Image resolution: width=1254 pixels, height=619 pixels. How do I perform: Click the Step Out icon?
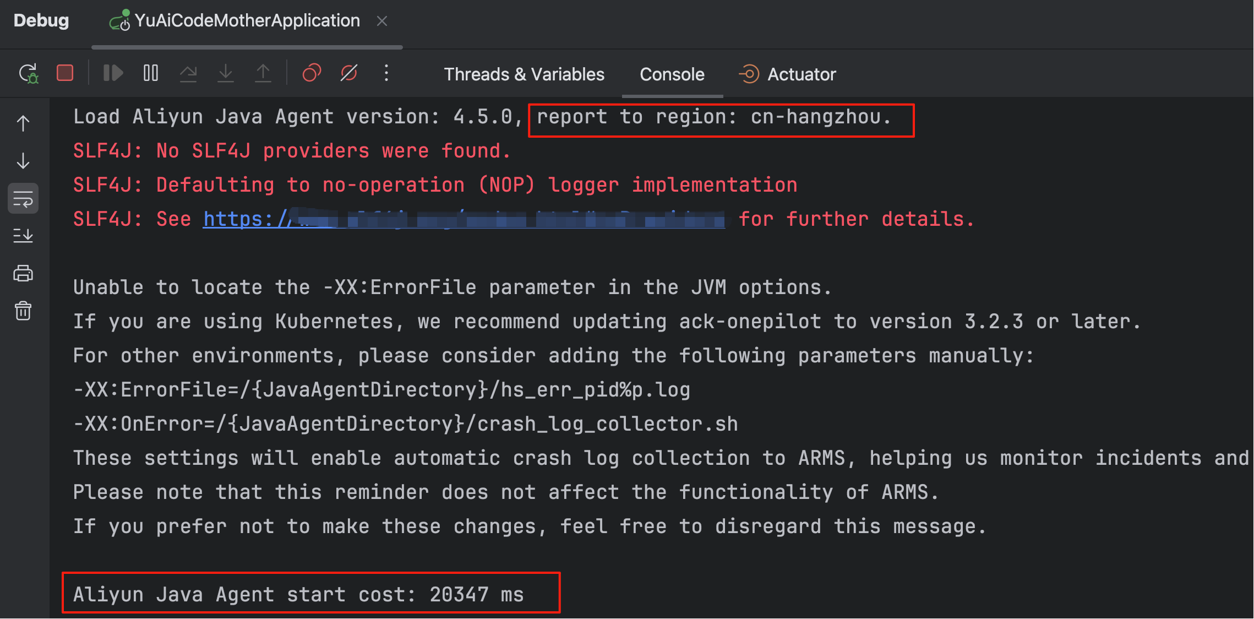(263, 73)
